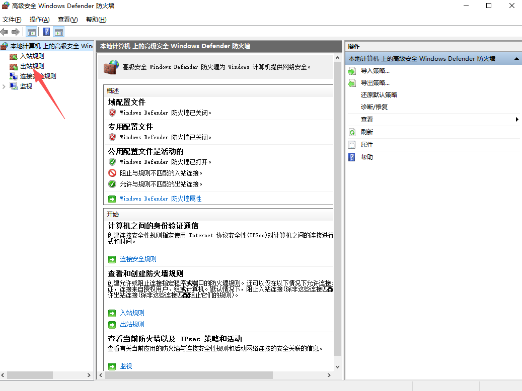Click the Forward navigation arrow icon
Image resolution: width=522 pixels, height=391 pixels.
pos(16,31)
